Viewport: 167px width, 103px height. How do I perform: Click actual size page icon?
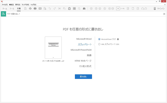(128, 9)
